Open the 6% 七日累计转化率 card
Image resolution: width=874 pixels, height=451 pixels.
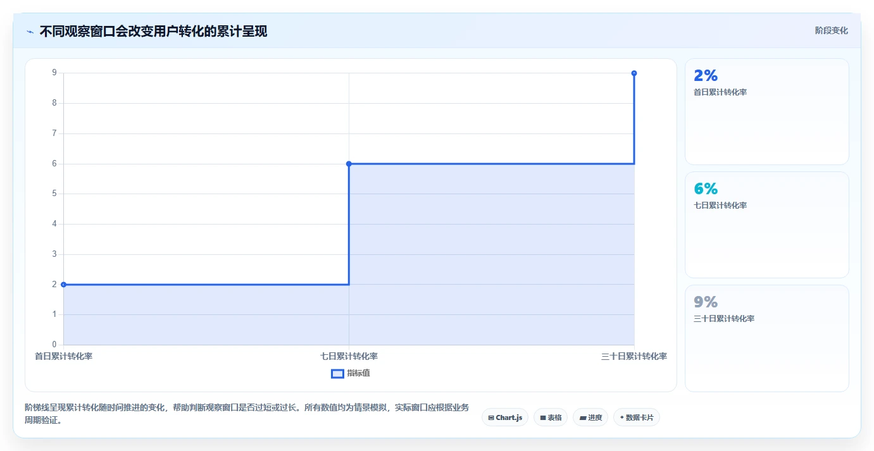pos(767,225)
